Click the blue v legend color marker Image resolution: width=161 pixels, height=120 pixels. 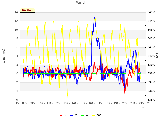coord(71,115)
